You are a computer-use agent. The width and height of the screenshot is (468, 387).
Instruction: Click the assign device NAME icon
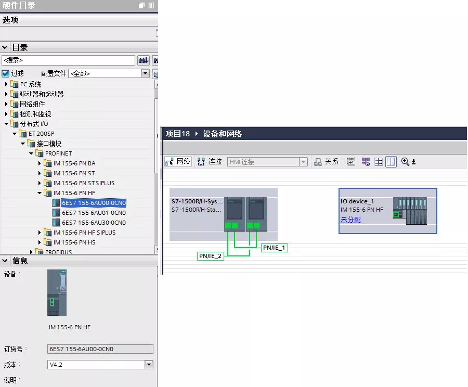click(350, 162)
